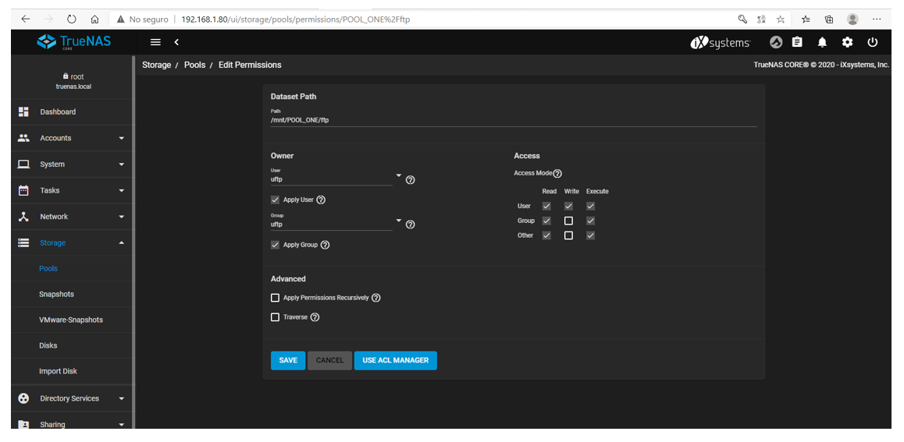Toggle User Execute permission
This screenshot has width=904, height=442.
coord(590,206)
